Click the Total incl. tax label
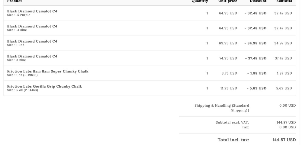Image resolution: width=302 pixels, height=145 pixels. point(233,140)
